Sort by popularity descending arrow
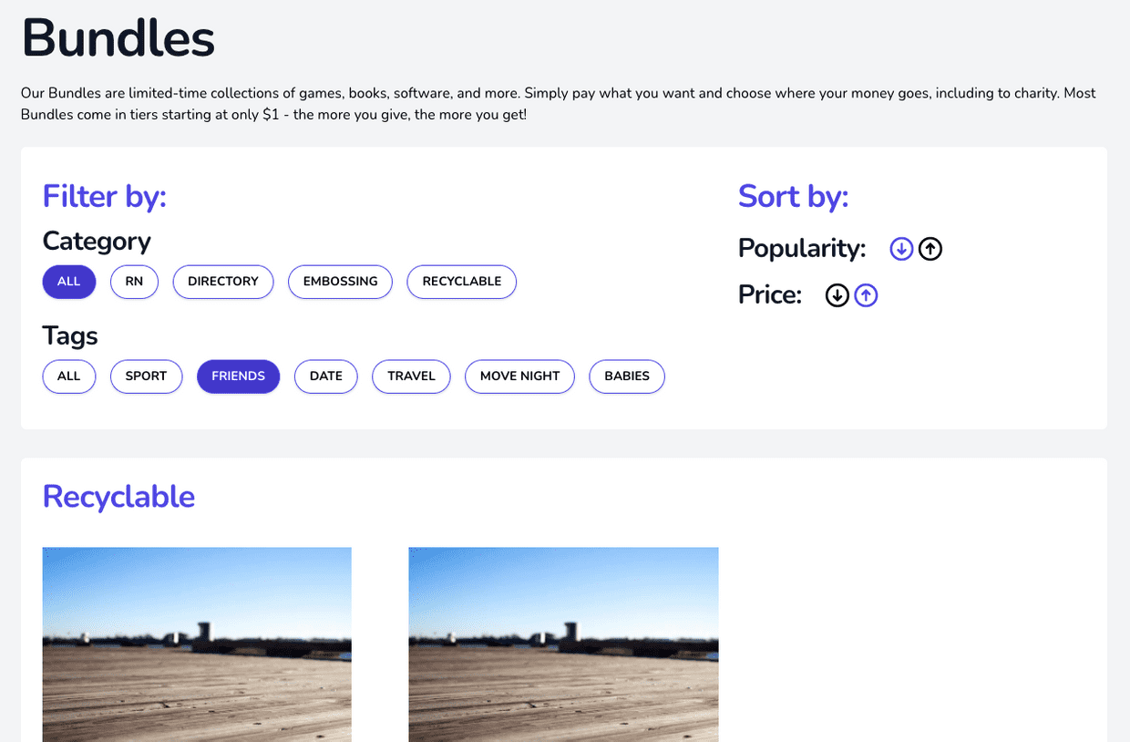Image resolution: width=1130 pixels, height=742 pixels. pyautogui.click(x=901, y=248)
